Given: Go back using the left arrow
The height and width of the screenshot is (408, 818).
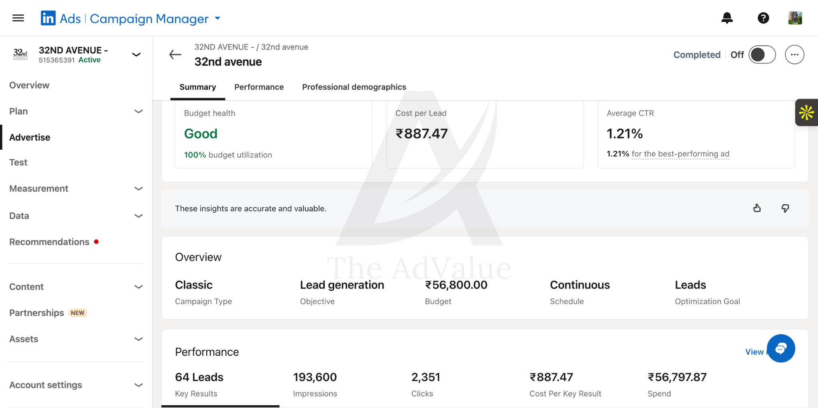Looking at the screenshot, I should click(175, 55).
